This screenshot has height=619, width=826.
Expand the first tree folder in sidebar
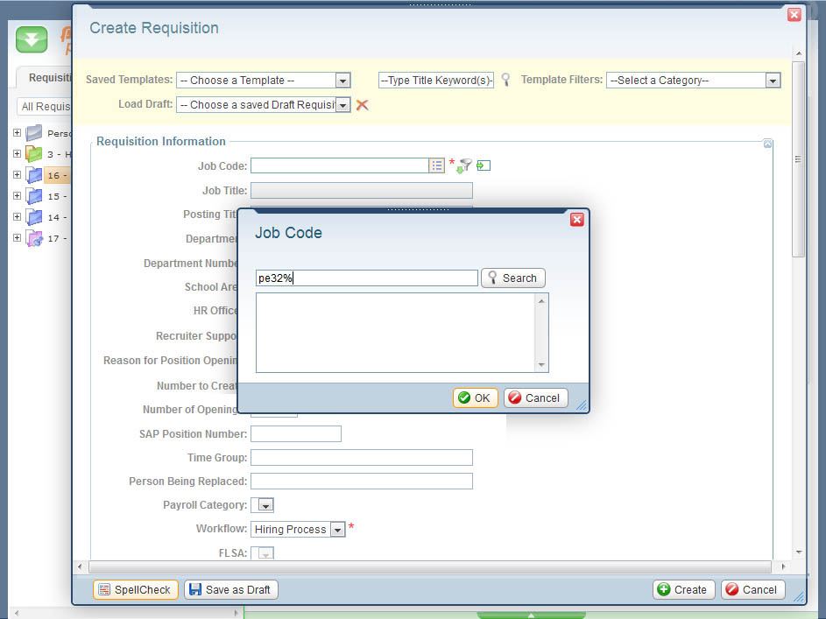(x=17, y=133)
